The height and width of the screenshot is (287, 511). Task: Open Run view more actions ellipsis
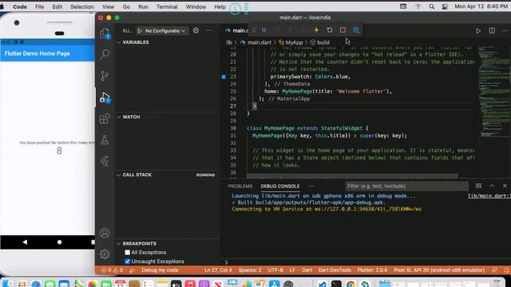tap(209, 30)
